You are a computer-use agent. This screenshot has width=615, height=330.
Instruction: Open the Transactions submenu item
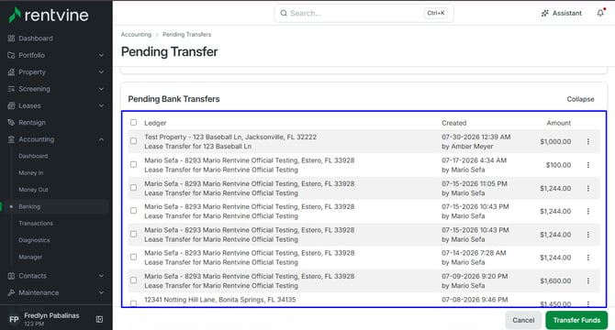pyautogui.click(x=36, y=224)
